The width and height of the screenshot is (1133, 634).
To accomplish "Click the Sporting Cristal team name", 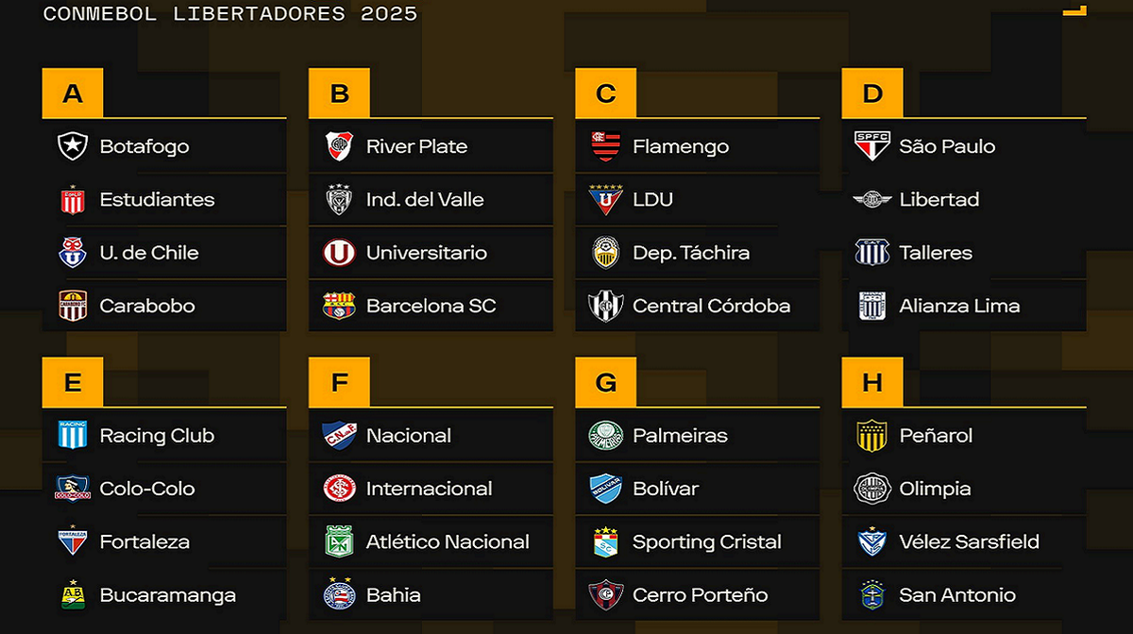I will [x=707, y=542].
